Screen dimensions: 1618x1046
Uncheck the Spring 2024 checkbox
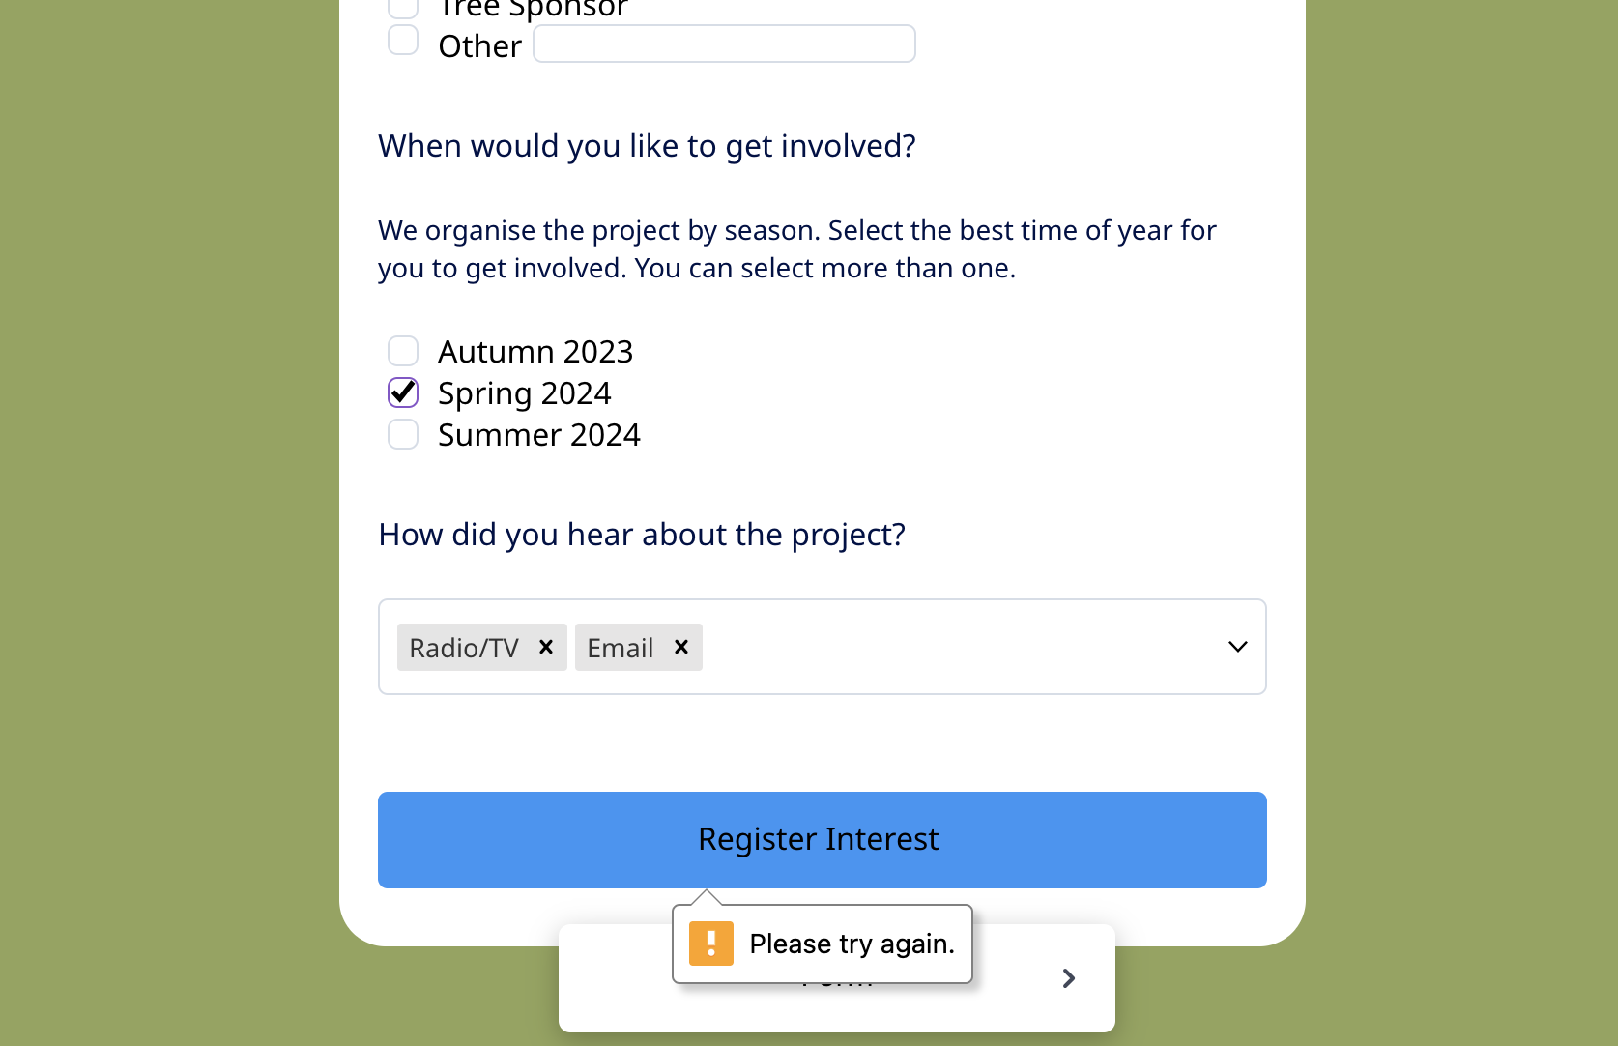[403, 392]
